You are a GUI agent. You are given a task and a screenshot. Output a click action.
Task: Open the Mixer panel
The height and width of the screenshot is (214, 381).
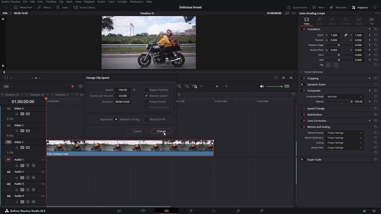pos(318,8)
